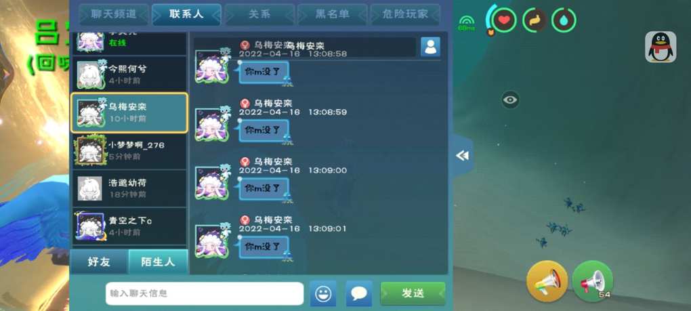Click the 输入聊天信息 chat input field
Image resolution: width=691 pixels, height=311 pixels.
pos(205,293)
